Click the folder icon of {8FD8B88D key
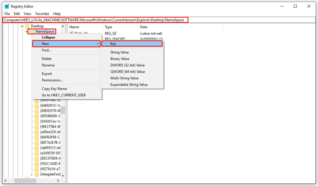The width and height of the screenshot is (318, 186). point(37,116)
